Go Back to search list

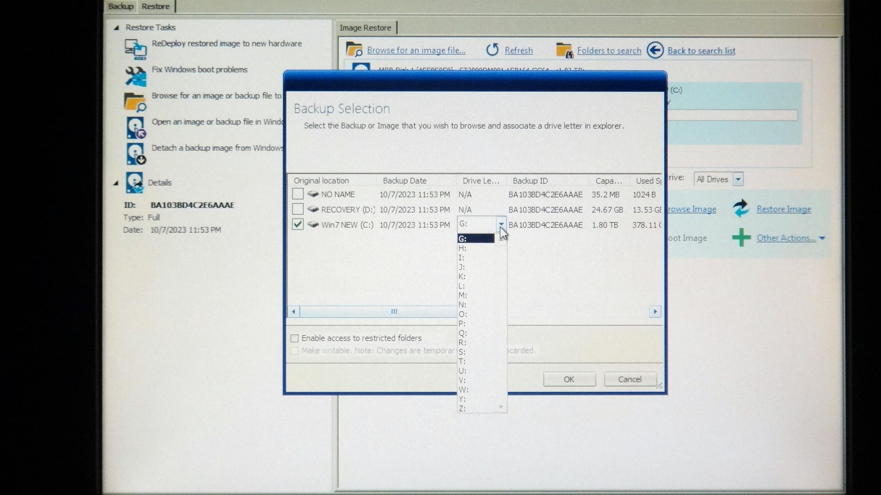point(701,51)
